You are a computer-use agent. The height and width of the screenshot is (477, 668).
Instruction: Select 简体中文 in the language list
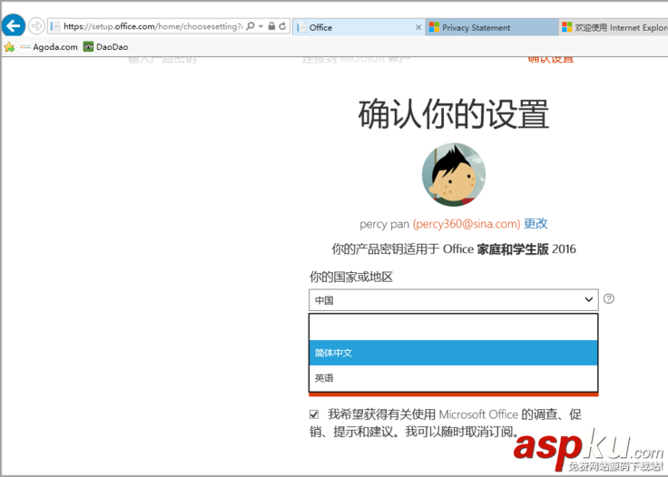pos(453,353)
